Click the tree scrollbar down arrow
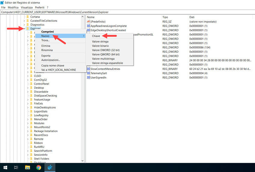The image size is (255, 172). point(83,161)
